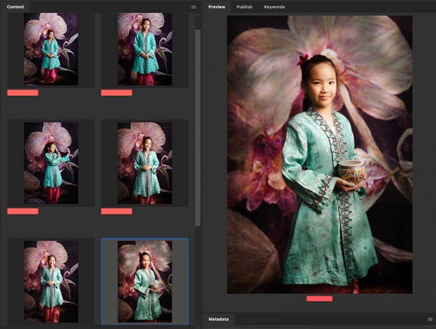Switch to the Keywords tab
Image resolution: width=436 pixels, height=329 pixels.
point(274,7)
